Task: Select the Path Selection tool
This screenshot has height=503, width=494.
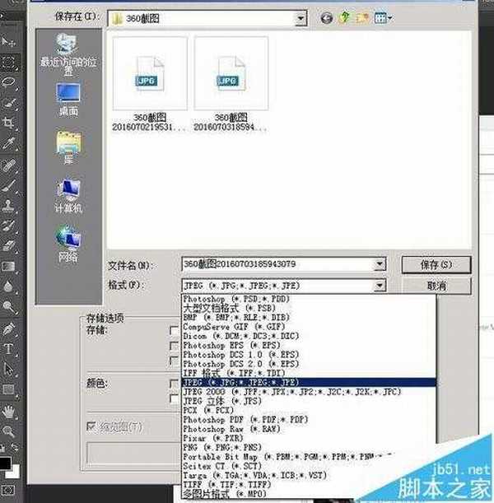Action: [x=7, y=369]
